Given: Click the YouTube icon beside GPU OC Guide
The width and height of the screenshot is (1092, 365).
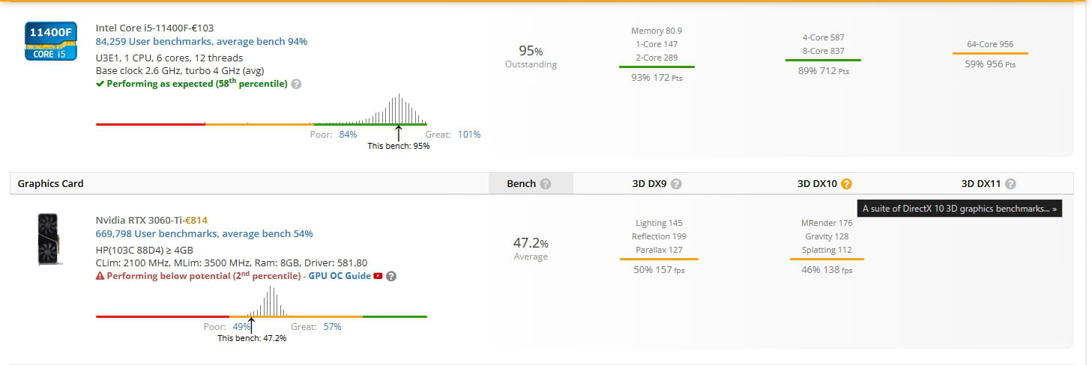Looking at the screenshot, I should pyautogui.click(x=378, y=276).
